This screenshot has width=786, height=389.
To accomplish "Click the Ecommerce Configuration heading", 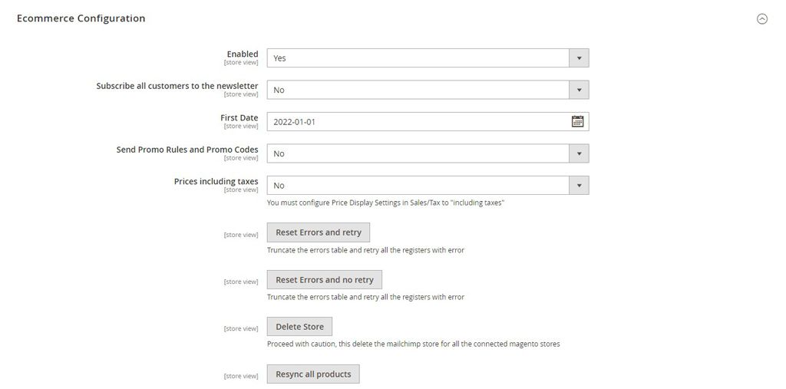I will click(x=81, y=18).
